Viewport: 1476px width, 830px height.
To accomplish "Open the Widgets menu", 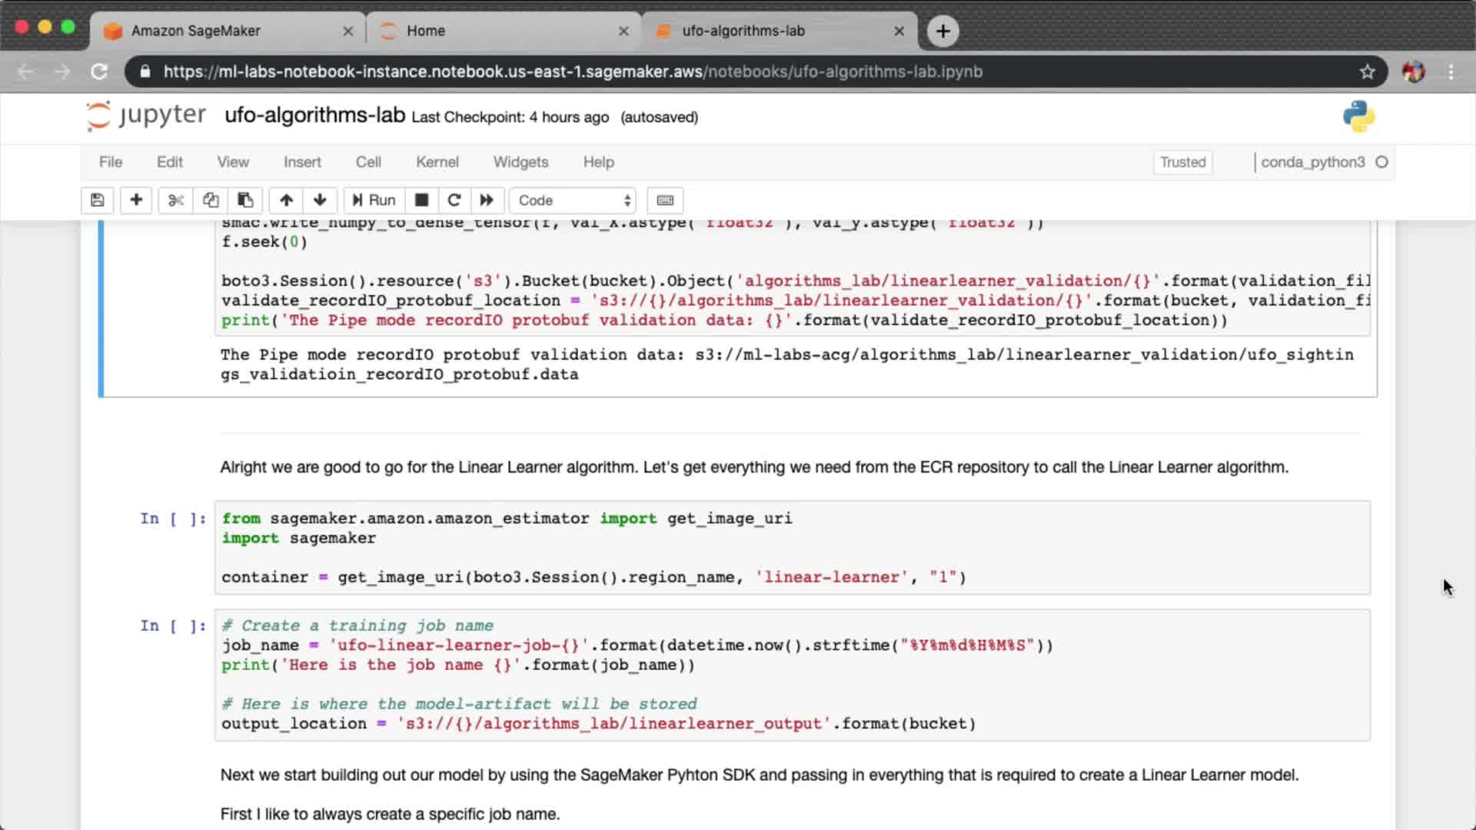I will [520, 162].
